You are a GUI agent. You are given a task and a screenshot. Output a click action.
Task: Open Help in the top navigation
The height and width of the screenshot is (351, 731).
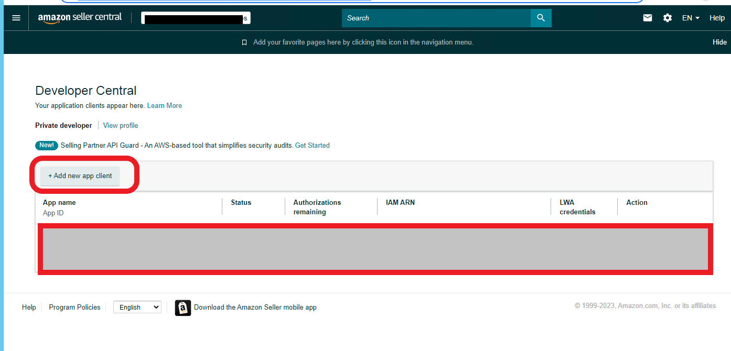[x=717, y=18]
